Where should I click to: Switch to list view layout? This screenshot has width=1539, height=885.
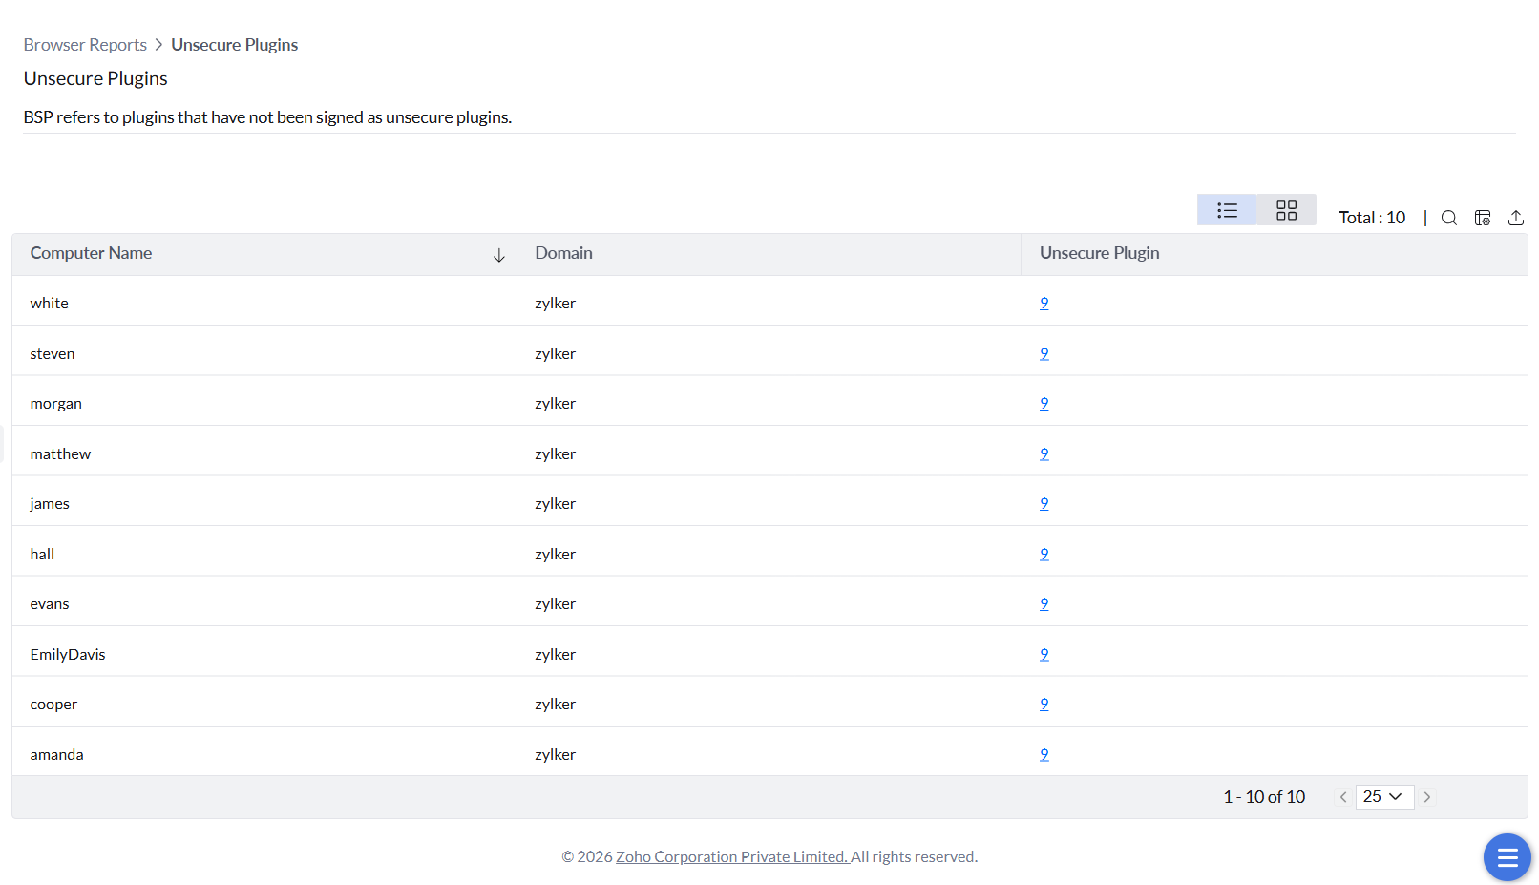coord(1227,210)
